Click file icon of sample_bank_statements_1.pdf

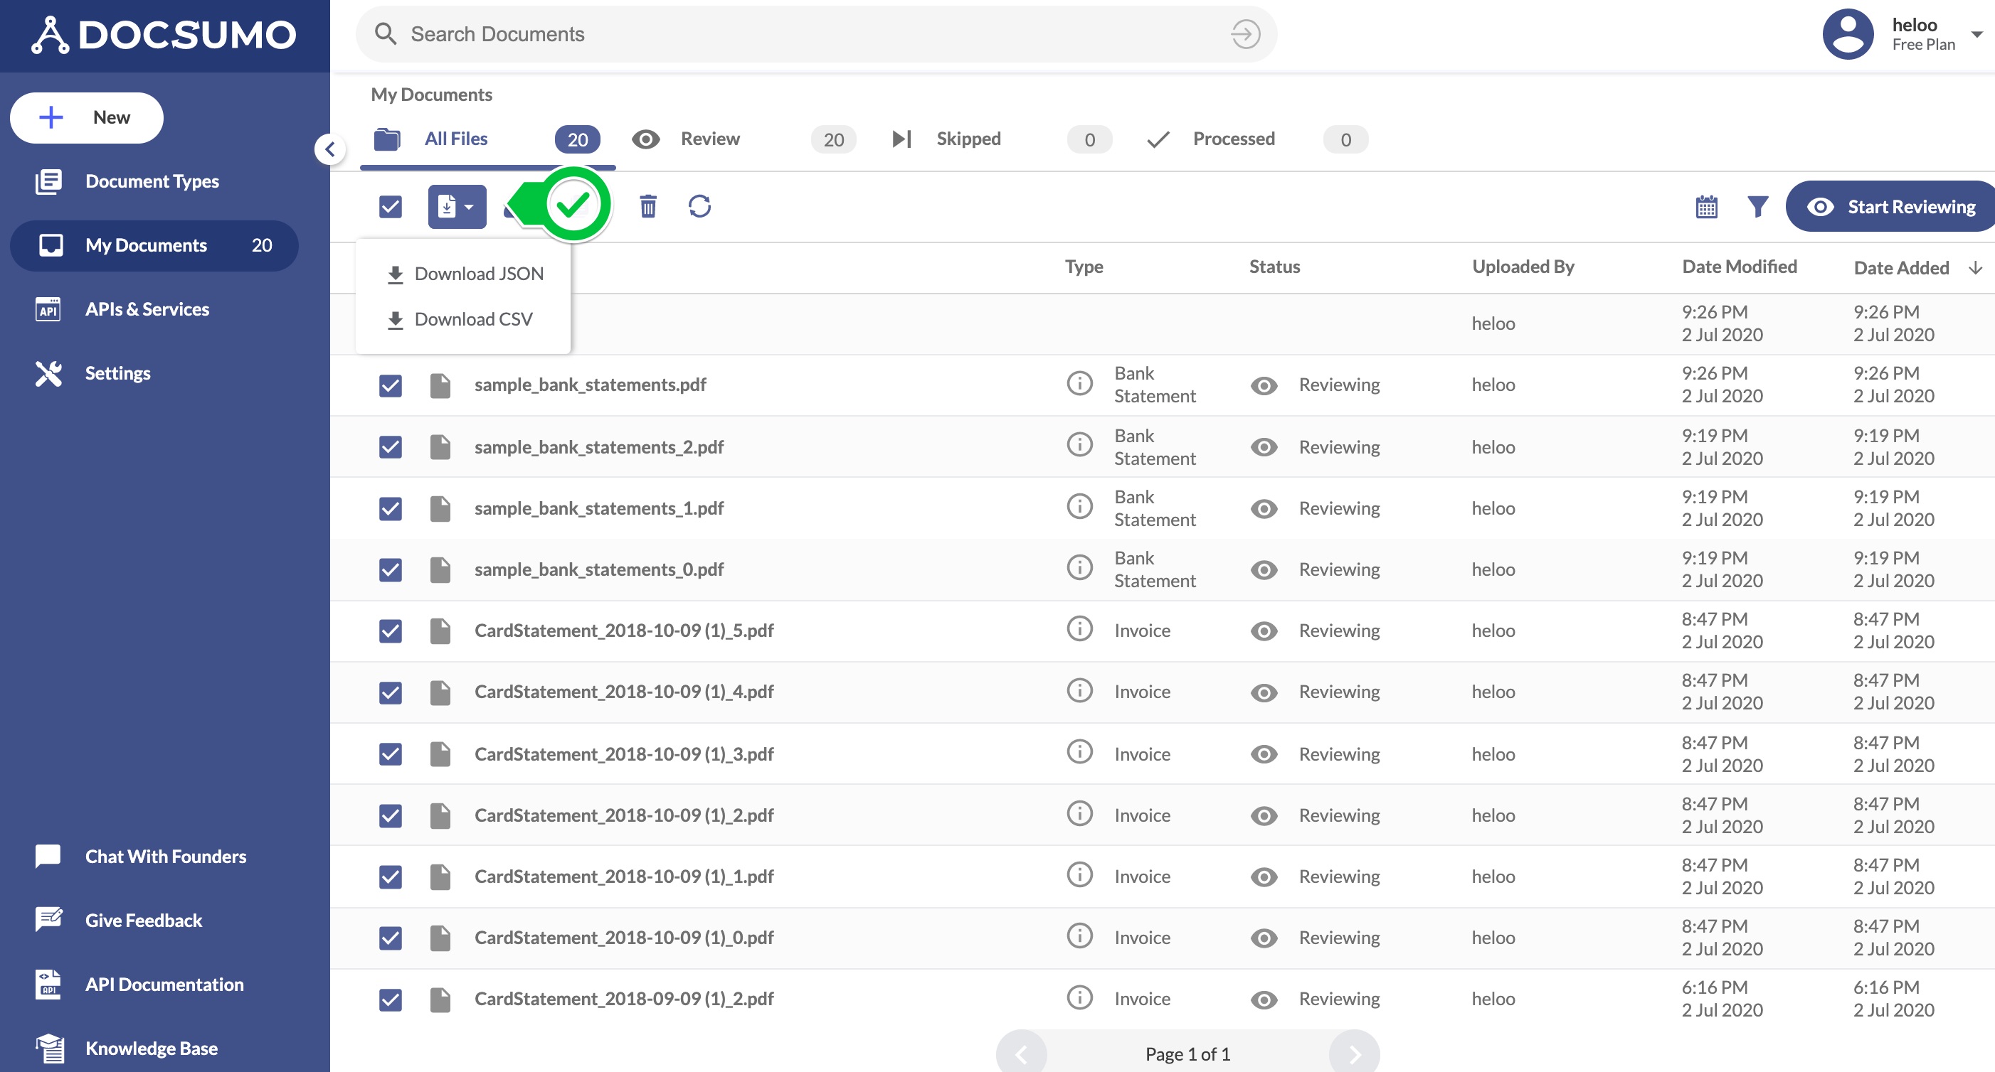[440, 508]
